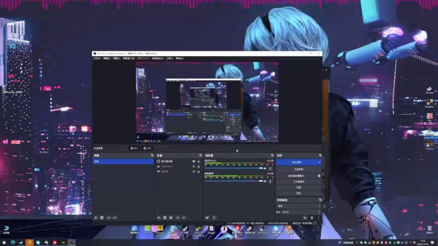438x246 pixels.
Task: Add a new source with the plus icon
Action: (x=159, y=218)
